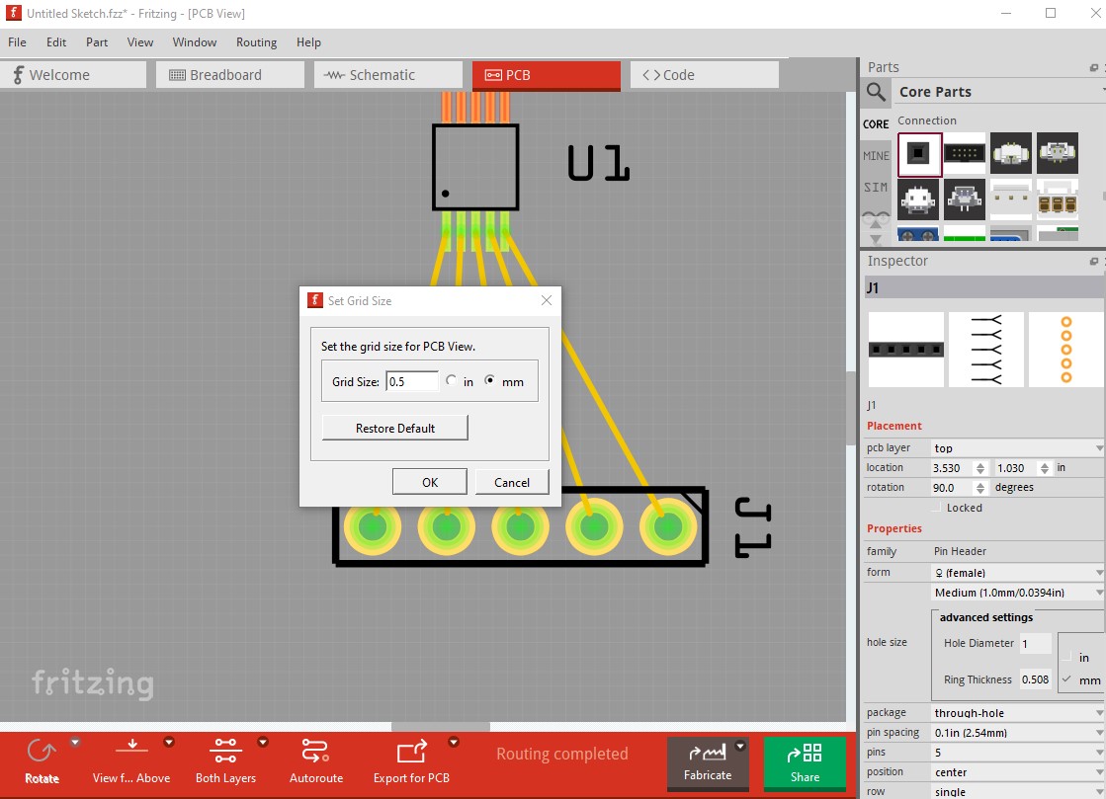The width and height of the screenshot is (1106, 799).
Task: Click the Fabricate button icon
Action: tap(708, 754)
